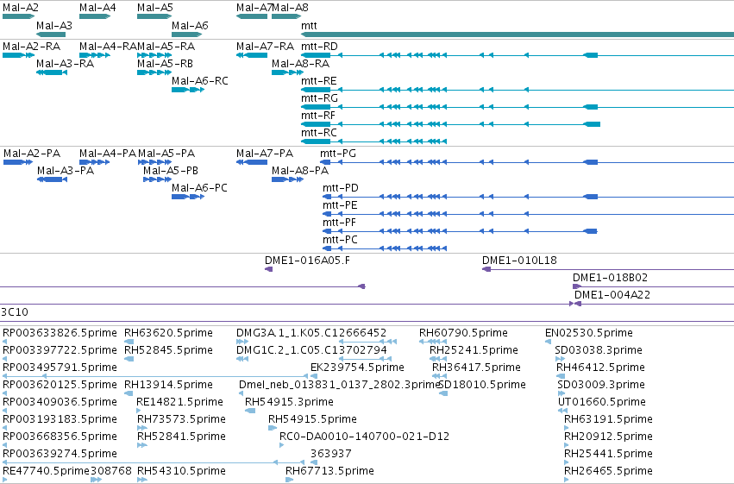Open EST label Dmel_neb_013831_0137_2802.3prime
The image size is (734, 484).
(339, 386)
